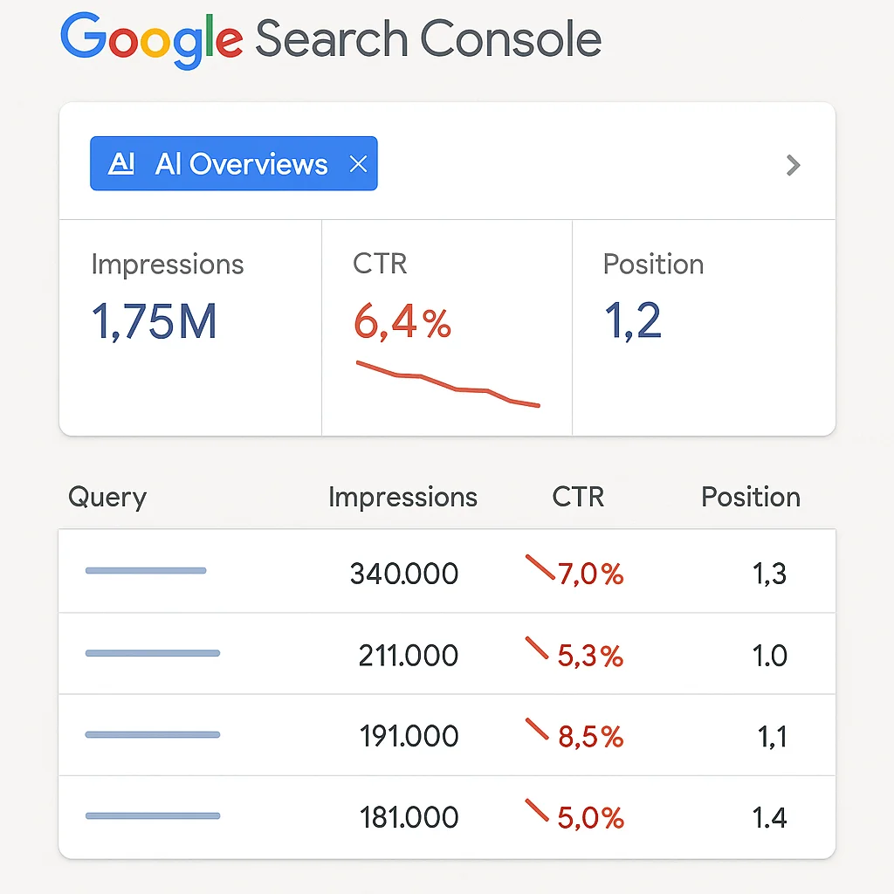
Task: Select the CTR metric card
Action: [x=447, y=328]
